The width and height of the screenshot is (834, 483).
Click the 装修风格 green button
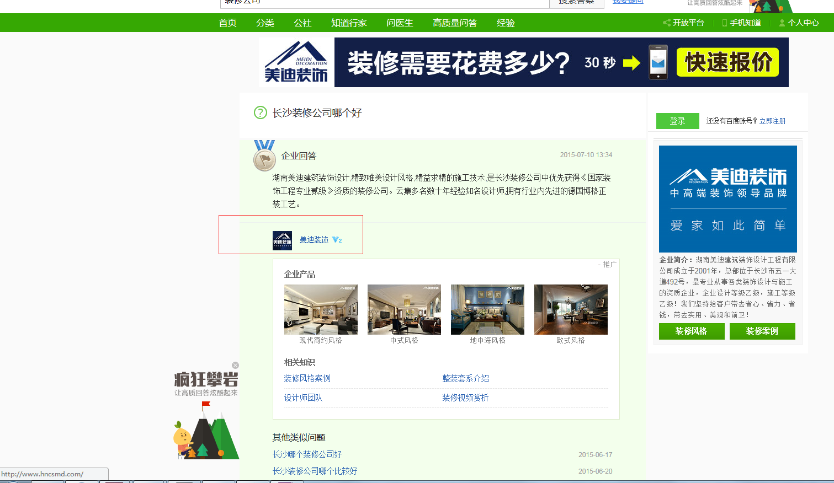click(x=691, y=331)
